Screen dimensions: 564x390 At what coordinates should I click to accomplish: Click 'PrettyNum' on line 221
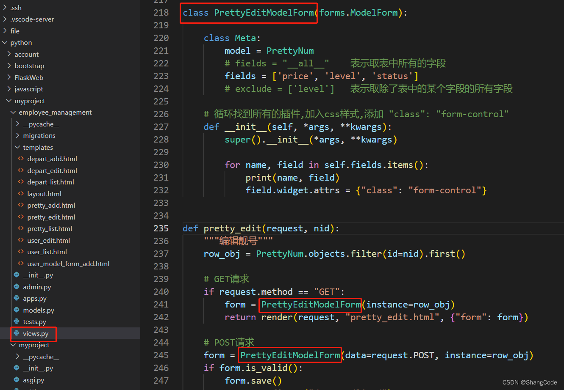pyautogui.click(x=290, y=51)
